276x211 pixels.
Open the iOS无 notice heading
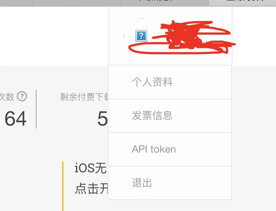pos(91,168)
